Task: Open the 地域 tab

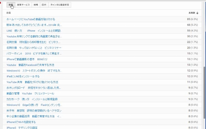Action: (36, 5)
